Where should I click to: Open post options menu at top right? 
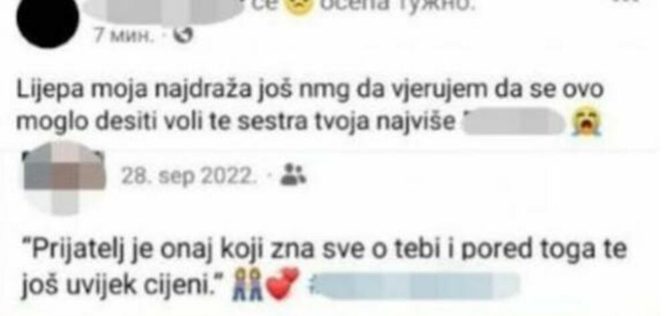point(627,2)
